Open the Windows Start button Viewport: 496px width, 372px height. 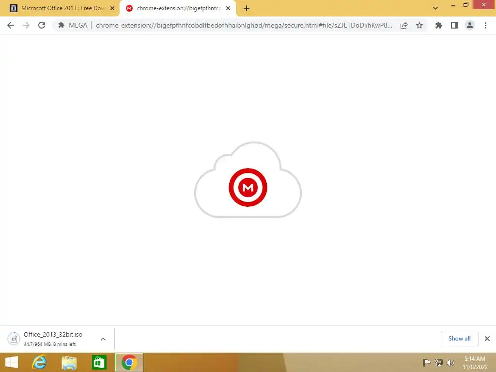[12, 362]
